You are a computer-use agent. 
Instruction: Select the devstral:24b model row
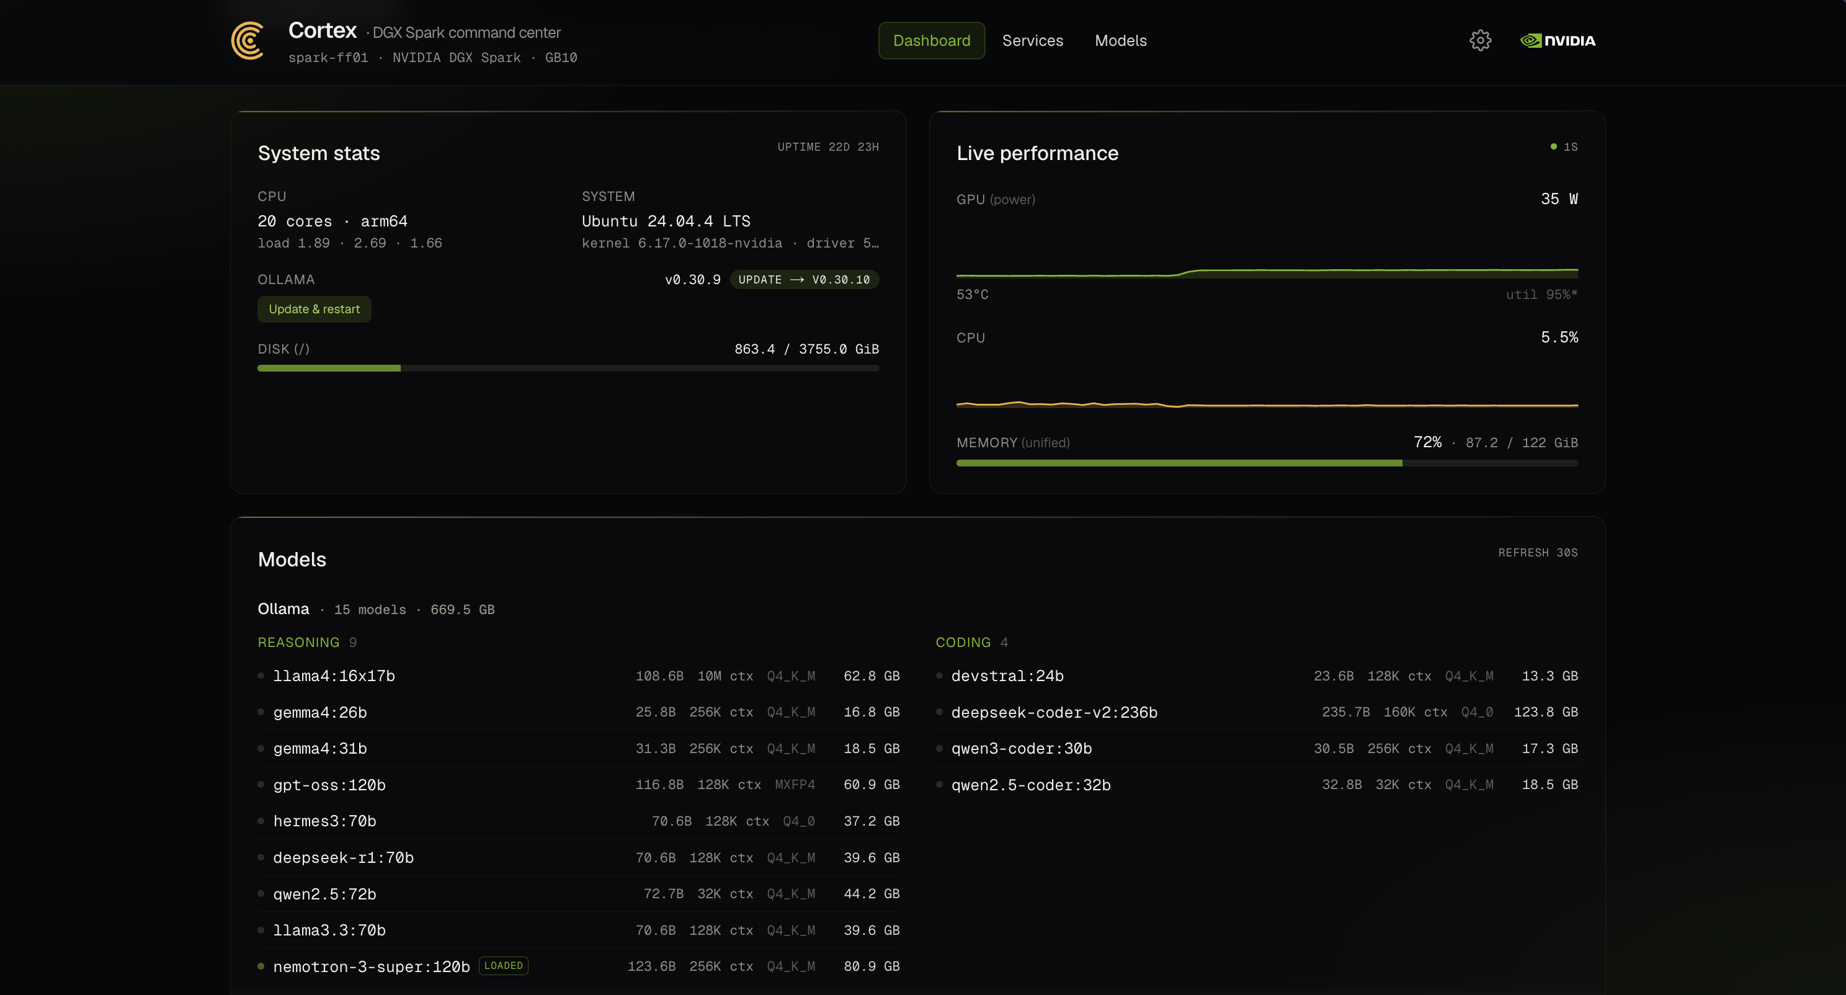coord(1257,676)
